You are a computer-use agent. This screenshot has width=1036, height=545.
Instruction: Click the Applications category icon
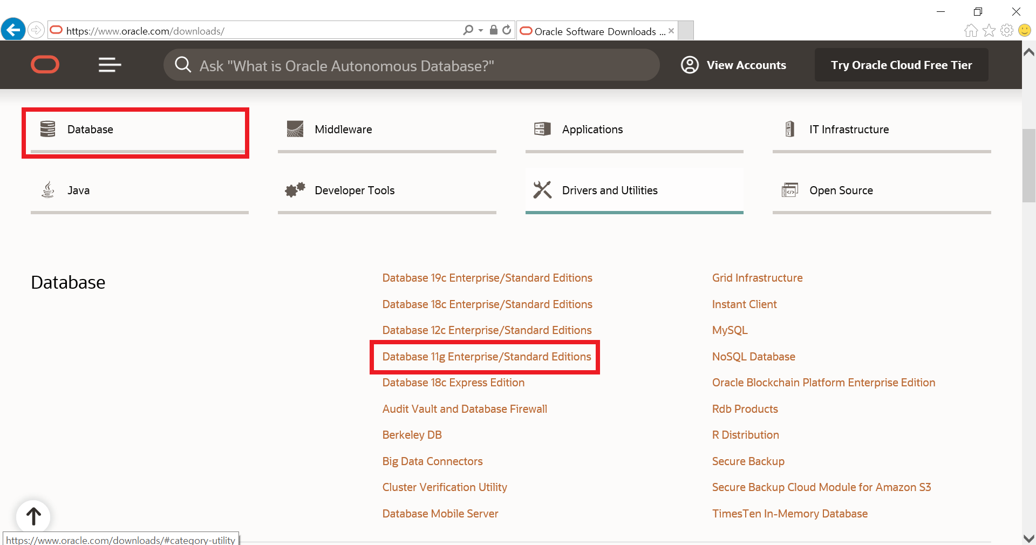click(542, 129)
